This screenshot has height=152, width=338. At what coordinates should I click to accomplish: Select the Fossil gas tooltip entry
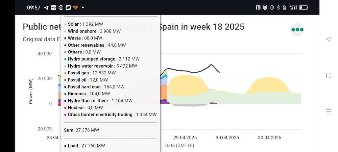pos(92,73)
